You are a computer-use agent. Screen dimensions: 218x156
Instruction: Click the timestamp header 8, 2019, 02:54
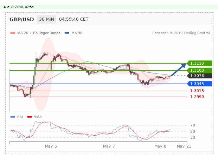(19, 7)
